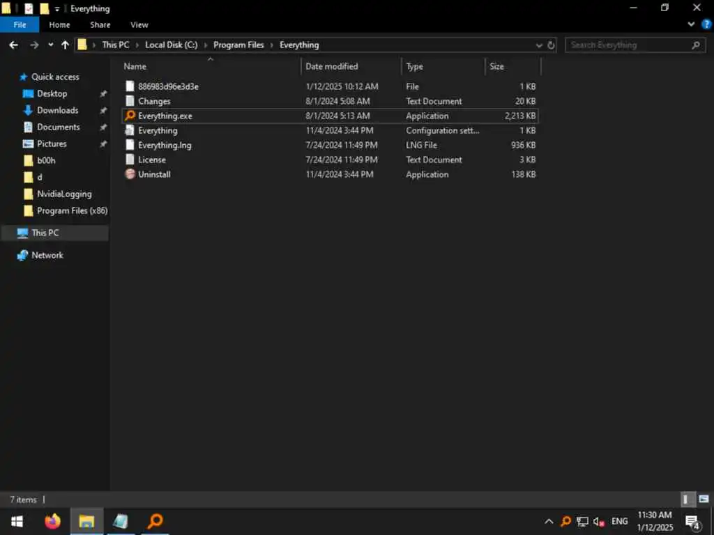Switch to large icons view layout
Screen dimensions: 714x535
pyautogui.click(x=704, y=499)
